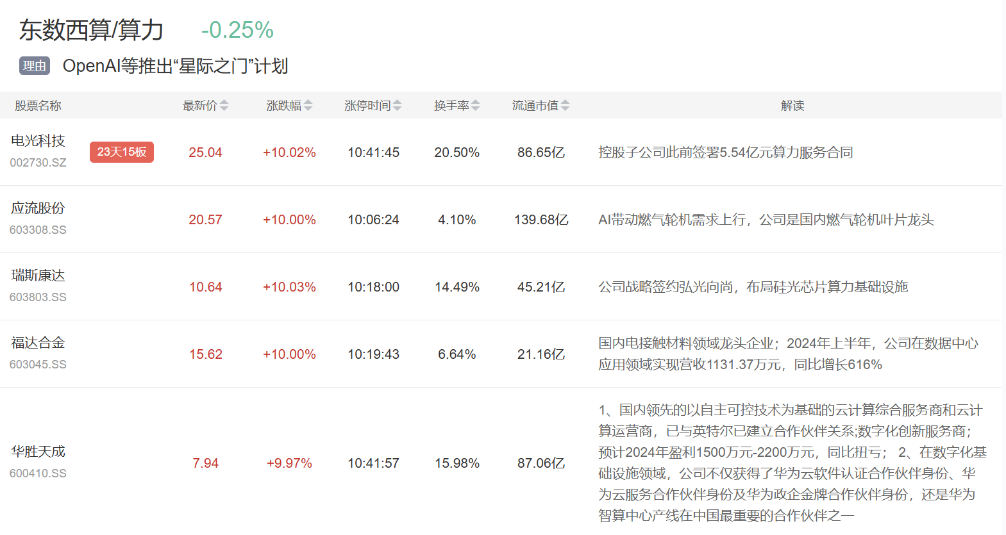Click stock code 600410.SS
1006x535 pixels.
38,473
